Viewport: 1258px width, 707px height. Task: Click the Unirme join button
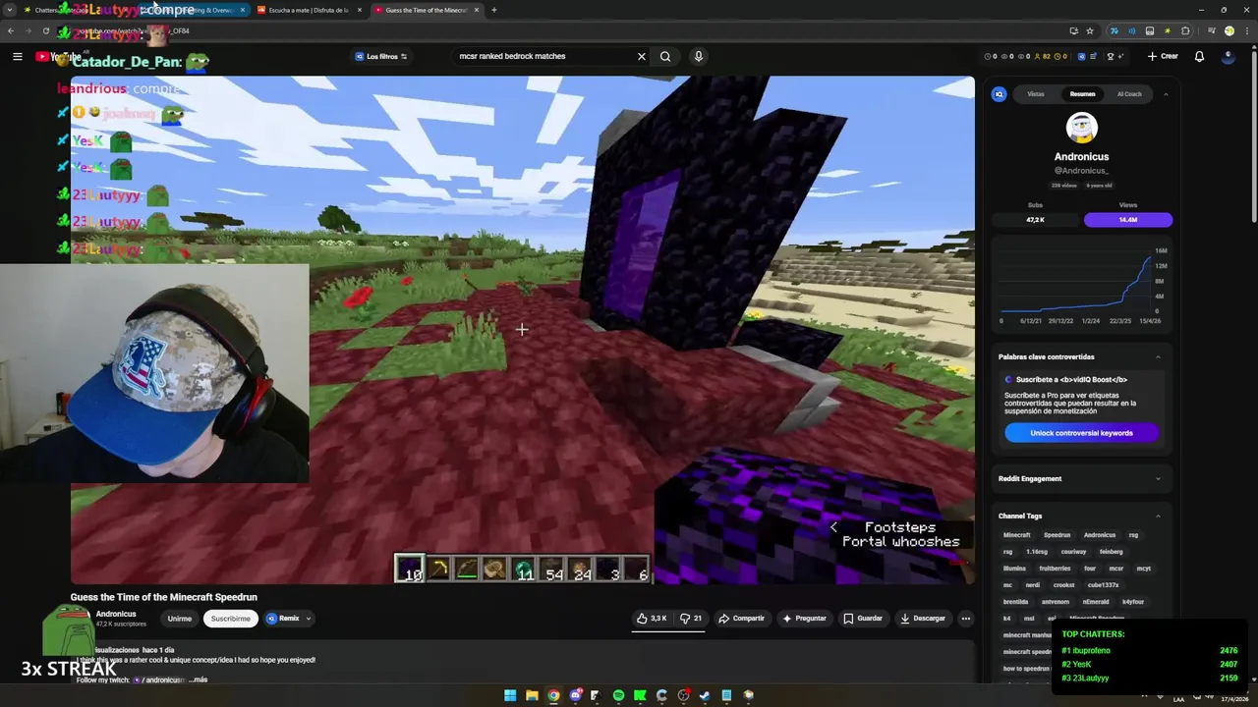coord(179,619)
